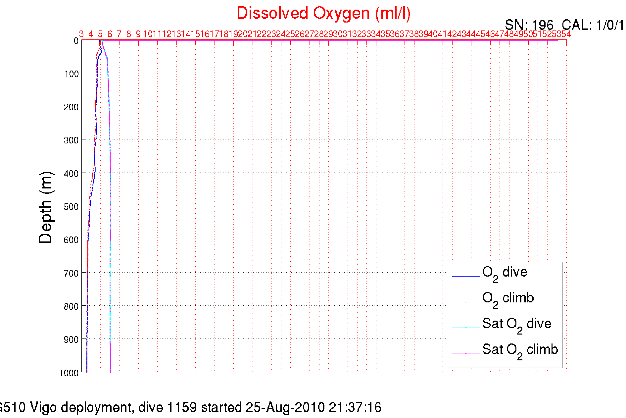Click the oxygen axis tick label 4
This screenshot has height=418, width=626.
pos(91,34)
